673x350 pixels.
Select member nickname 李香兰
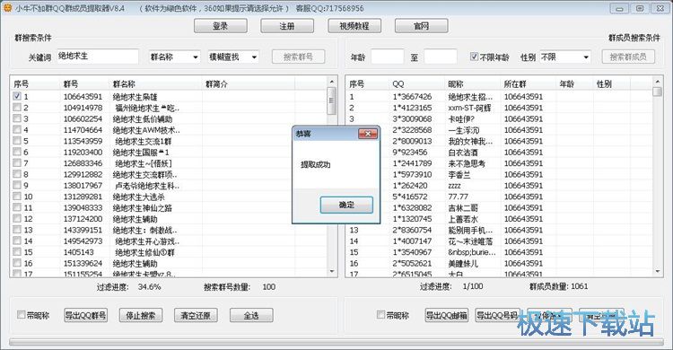pyautogui.click(x=459, y=175)
